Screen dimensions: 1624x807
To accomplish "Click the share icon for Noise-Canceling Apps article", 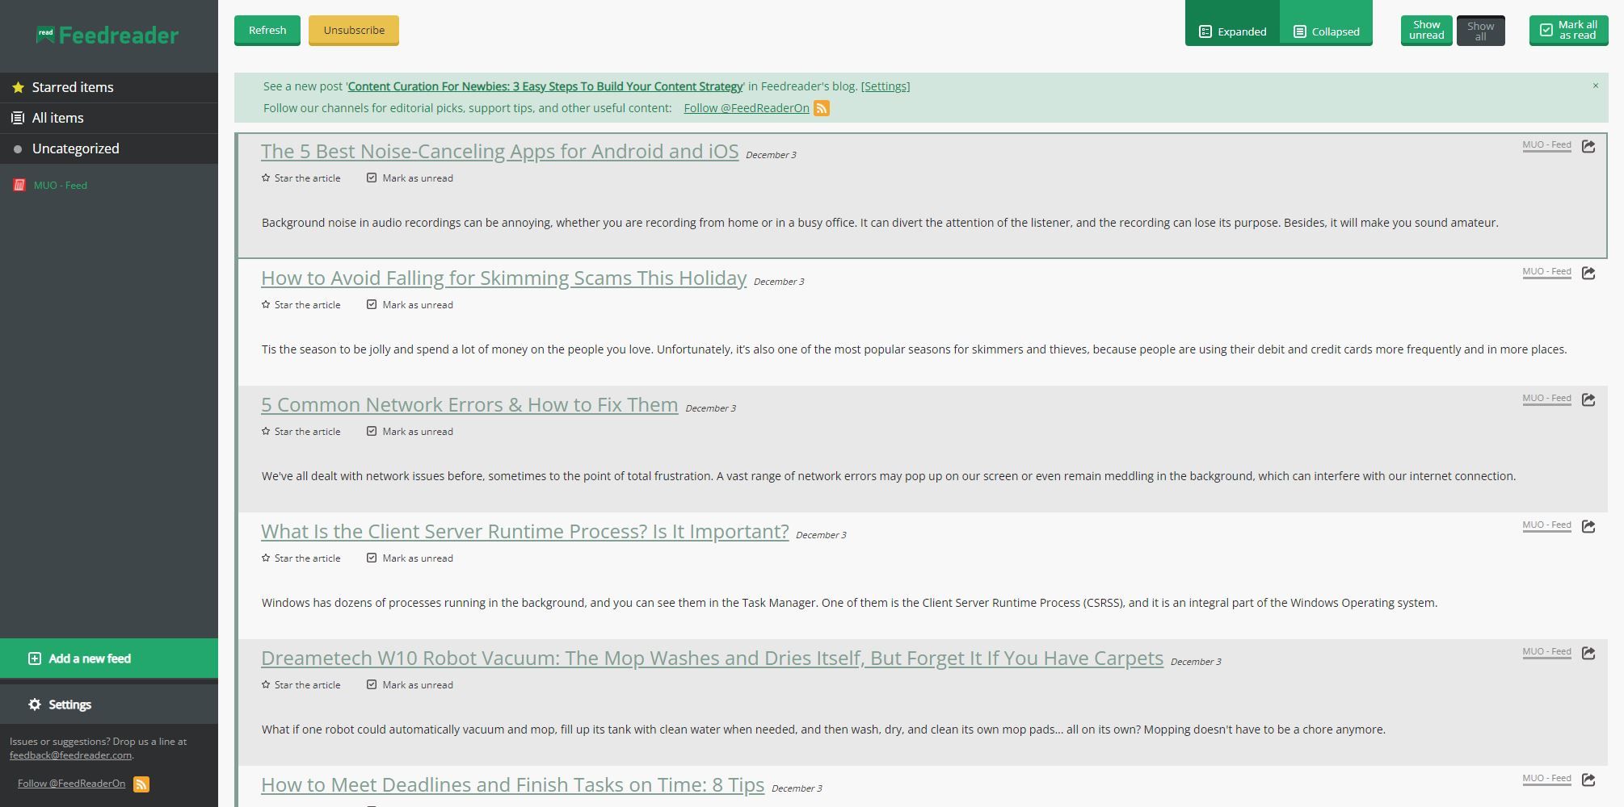I will pyautogui.click(x=1588, y=146).
